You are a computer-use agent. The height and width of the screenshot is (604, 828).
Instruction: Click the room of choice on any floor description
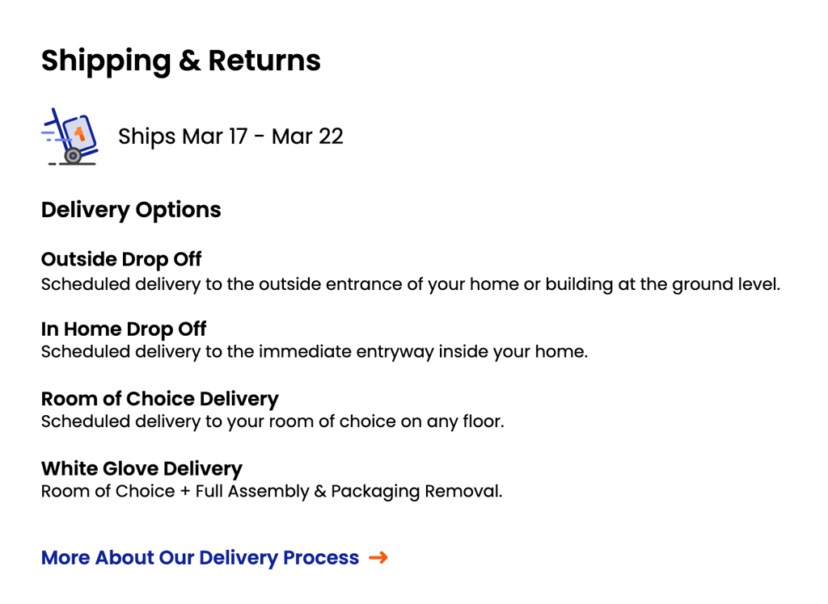[272, 422]
